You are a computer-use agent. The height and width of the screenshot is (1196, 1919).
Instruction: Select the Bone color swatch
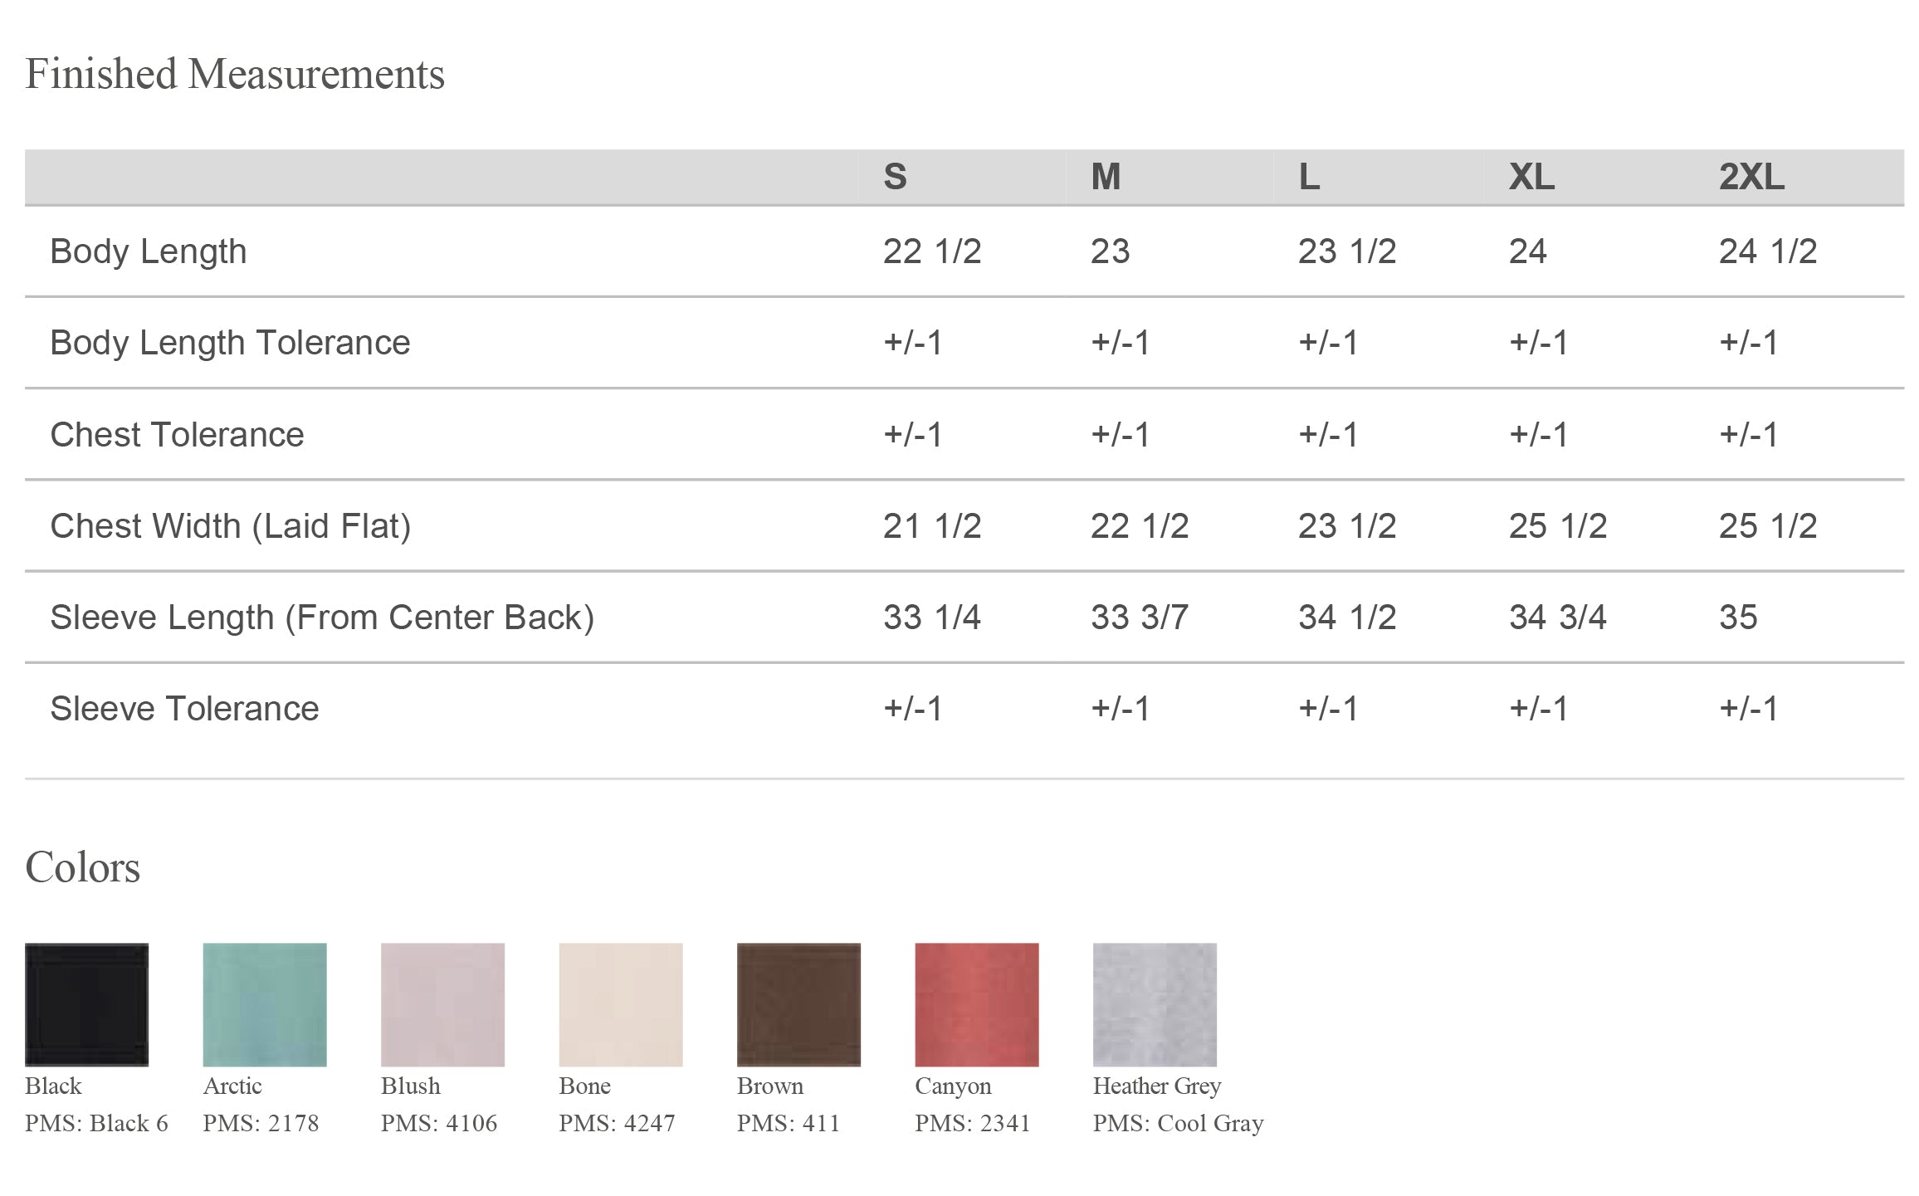pos(621,1004)
